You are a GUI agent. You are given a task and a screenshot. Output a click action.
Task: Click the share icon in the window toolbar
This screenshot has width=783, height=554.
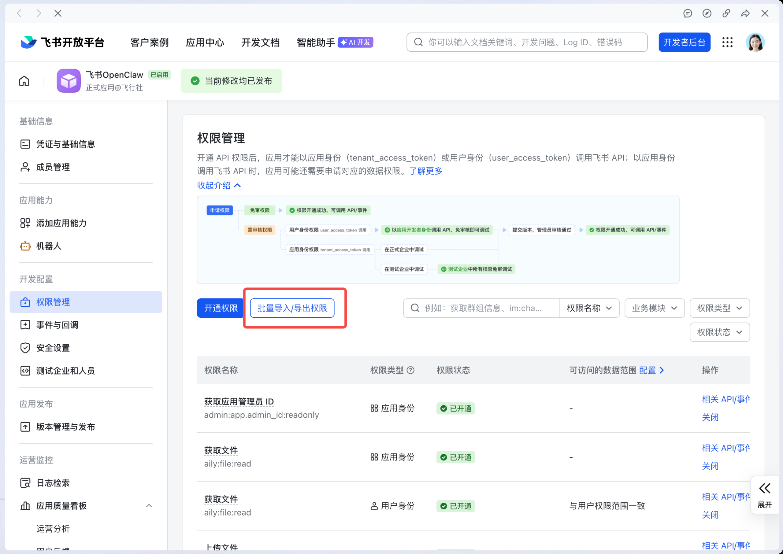[x=745, y=13]
